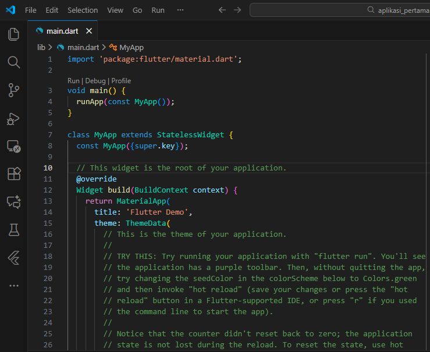Show more menu bar items
This screenshot has height=352, width=430.
point(180,10)
